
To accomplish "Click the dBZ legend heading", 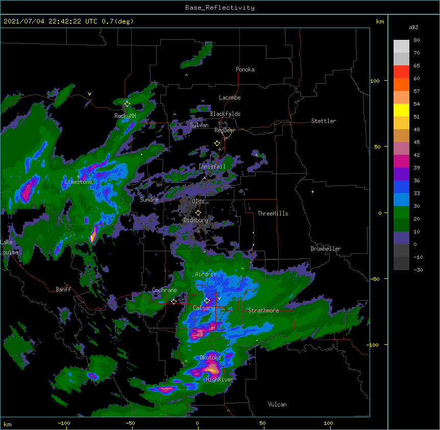I will tap(413, 28).
